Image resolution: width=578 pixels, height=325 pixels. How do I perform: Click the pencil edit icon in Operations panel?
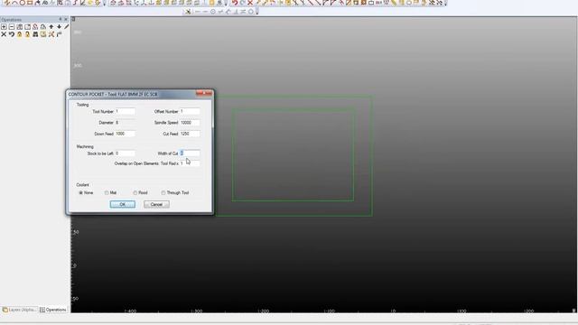tap(67, 27)
